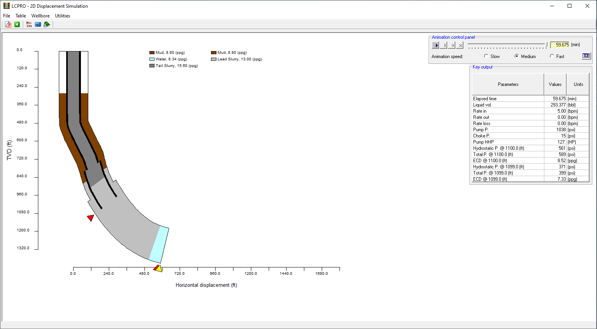Viewport: 597px width, 329px height.
Task: Select Medium animation speed
Action: tap(516, 56)
